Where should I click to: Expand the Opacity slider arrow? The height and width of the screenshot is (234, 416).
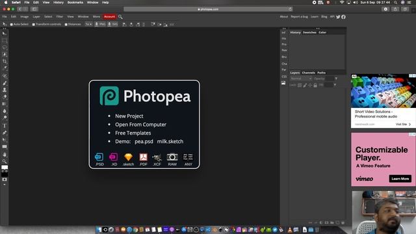coord(336,79)
